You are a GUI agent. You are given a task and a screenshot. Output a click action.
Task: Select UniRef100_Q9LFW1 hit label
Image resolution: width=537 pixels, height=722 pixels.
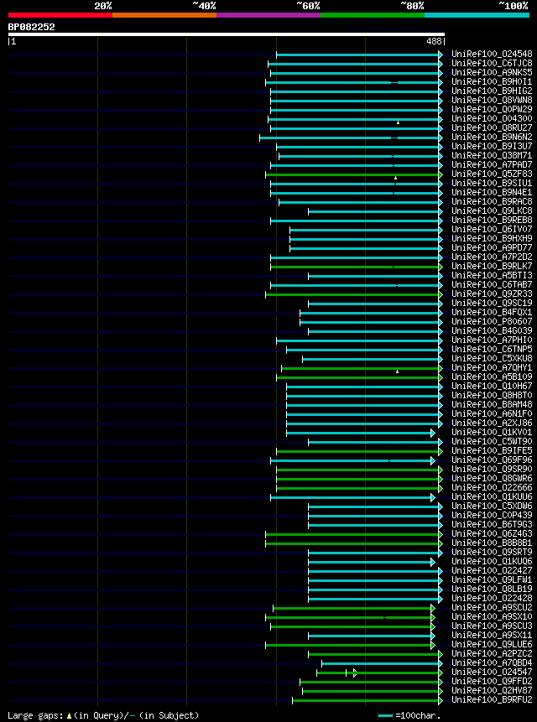click(x=492, y=579)
